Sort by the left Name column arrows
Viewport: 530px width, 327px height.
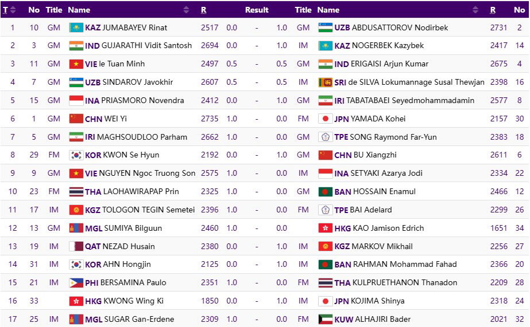186,10
